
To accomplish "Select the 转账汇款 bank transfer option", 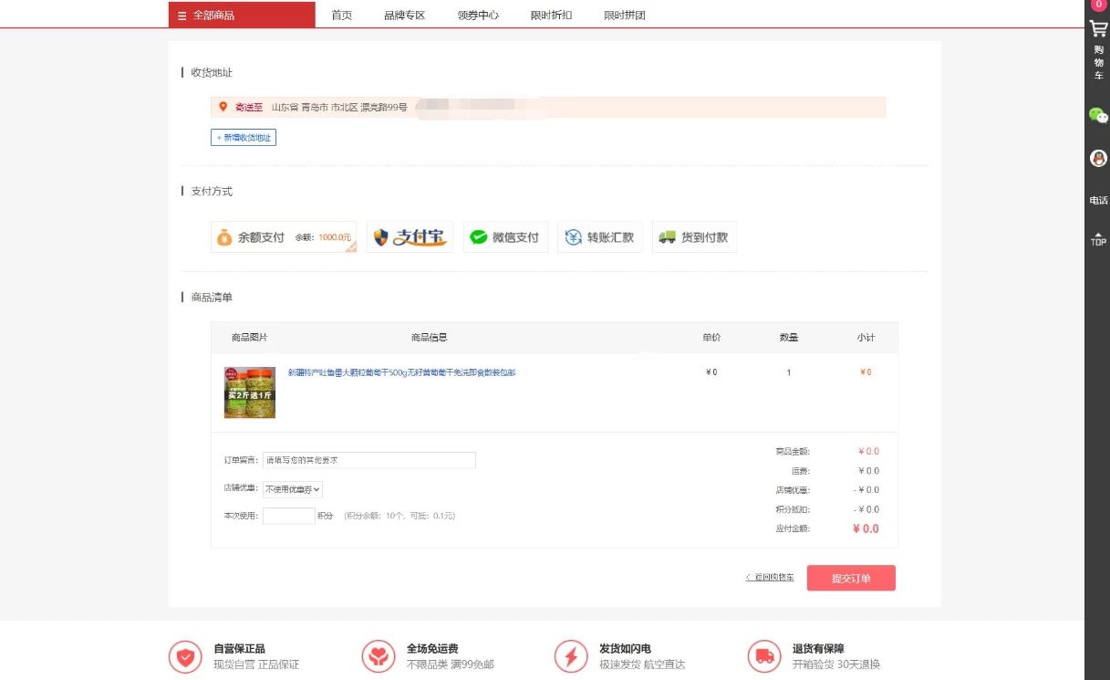I will 600,236.
